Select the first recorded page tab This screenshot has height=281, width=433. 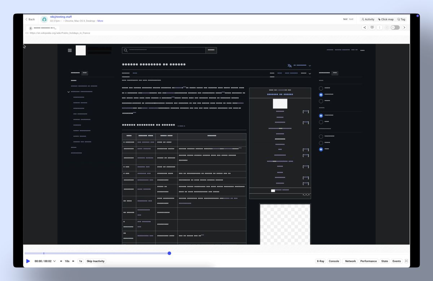coord(42,28)
